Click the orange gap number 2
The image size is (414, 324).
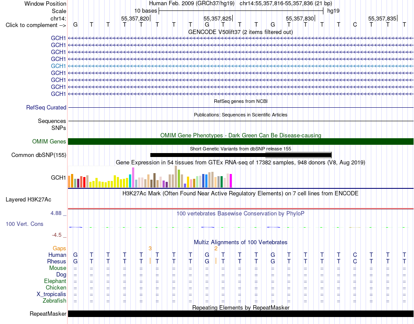[216, 249]
